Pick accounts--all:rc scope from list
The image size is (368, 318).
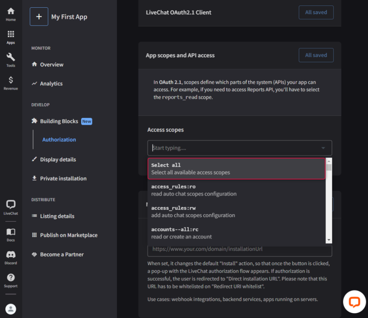236,233
